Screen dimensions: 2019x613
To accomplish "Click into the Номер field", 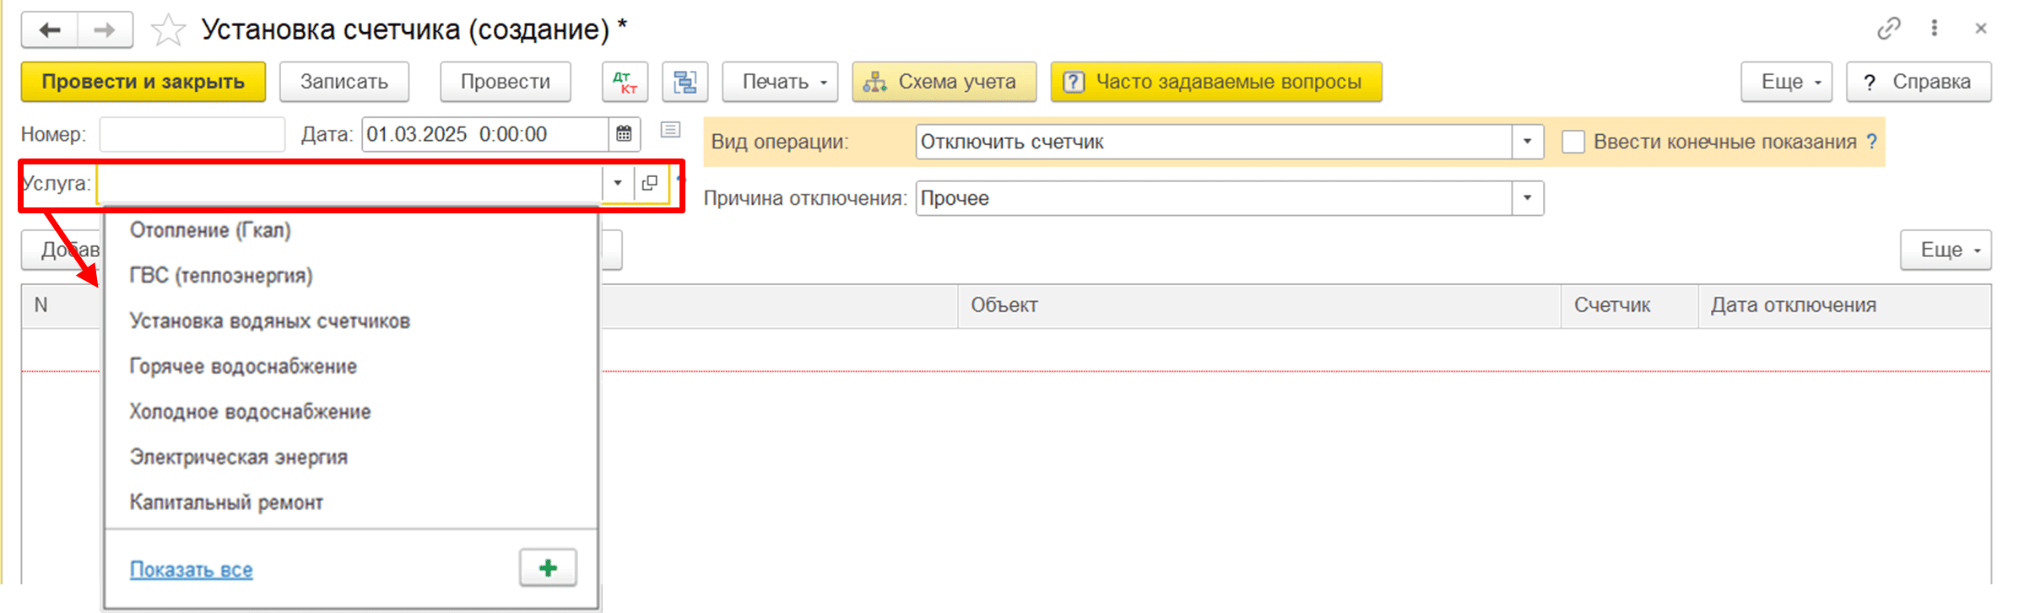I will (192, 134).
